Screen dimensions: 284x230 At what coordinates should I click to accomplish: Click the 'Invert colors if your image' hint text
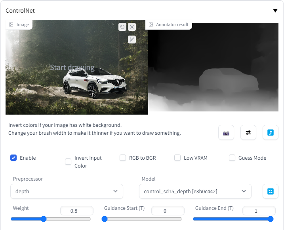coord(65,125)
